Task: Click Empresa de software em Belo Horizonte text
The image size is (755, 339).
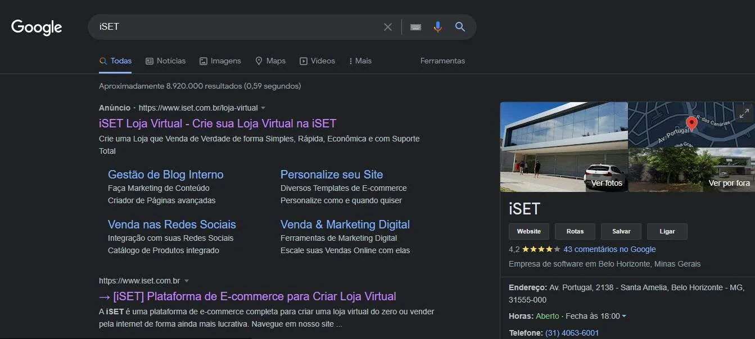Action: click(605, 264)
